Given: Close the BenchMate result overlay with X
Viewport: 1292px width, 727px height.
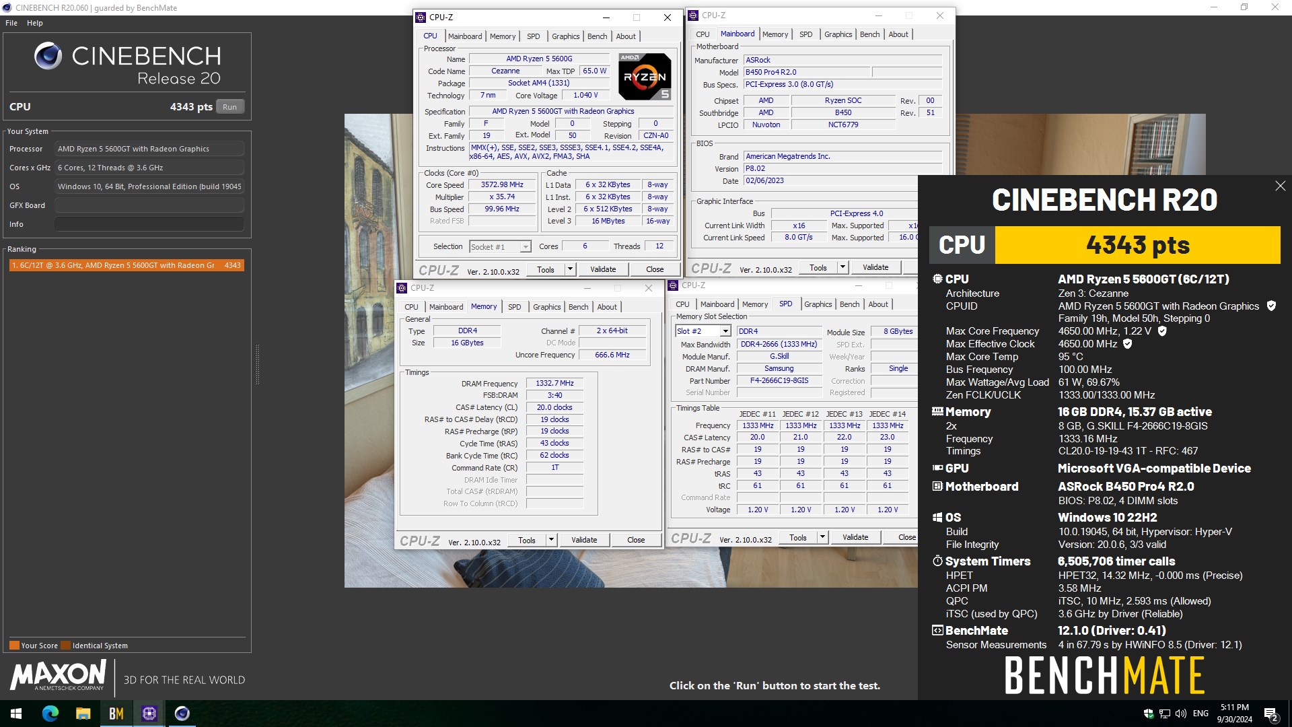Looking at the screenshot, I should (1280, 186).
